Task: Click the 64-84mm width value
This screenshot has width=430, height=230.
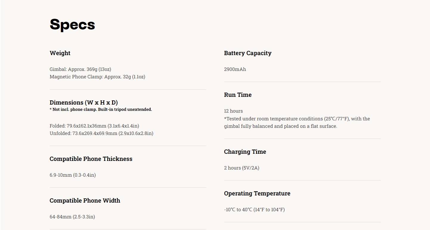Action: pyautogui.click(x=72, y=217)
